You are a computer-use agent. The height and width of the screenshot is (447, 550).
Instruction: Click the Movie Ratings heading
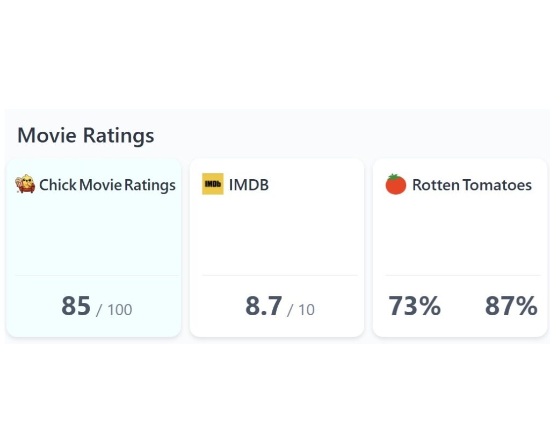click(85, 136)
